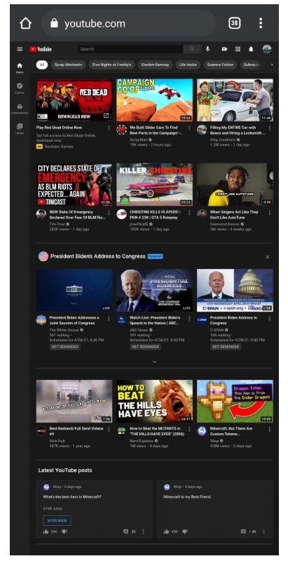Click the Desmond Dennis channel avatar
The width and height of the screenshot is (288, 568).
pos(202,213)
